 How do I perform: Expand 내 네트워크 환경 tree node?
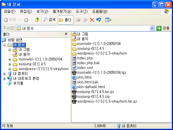(x=4, y=79)
